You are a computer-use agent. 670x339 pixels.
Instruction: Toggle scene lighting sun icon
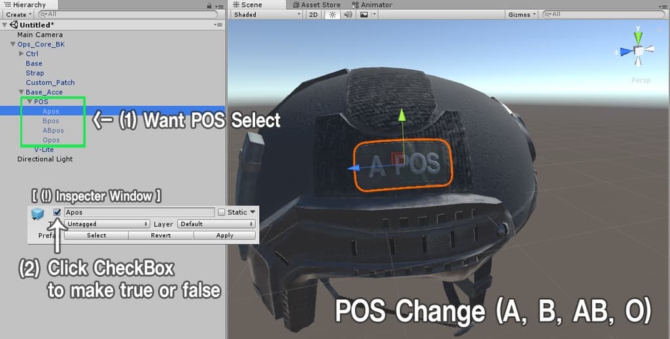point(332,14)
